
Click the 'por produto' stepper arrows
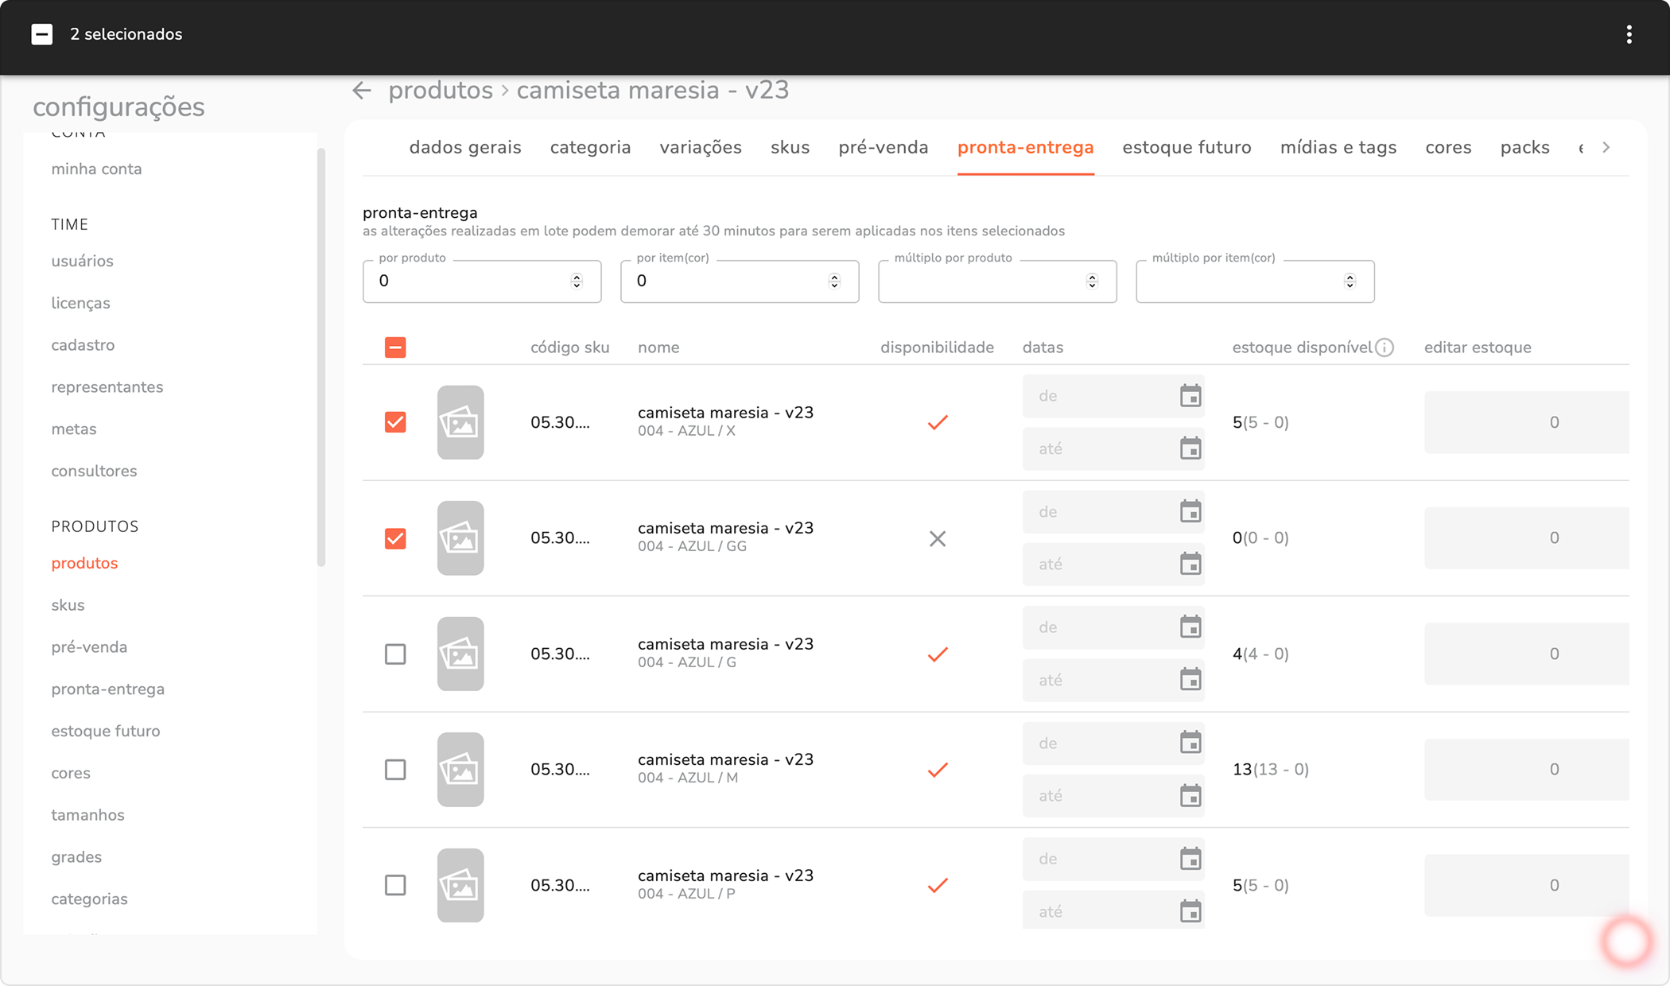[577, 281]
